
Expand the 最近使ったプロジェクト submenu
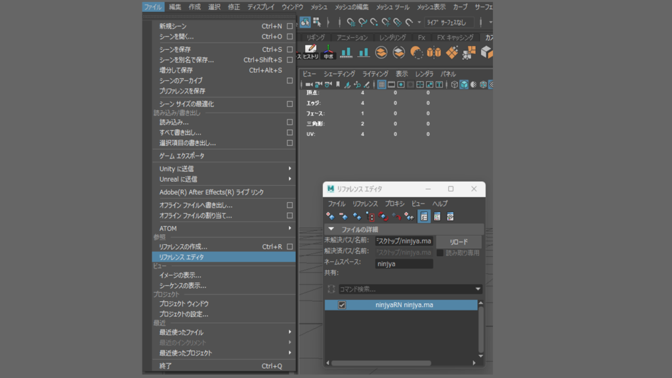(x=289, y=352)
